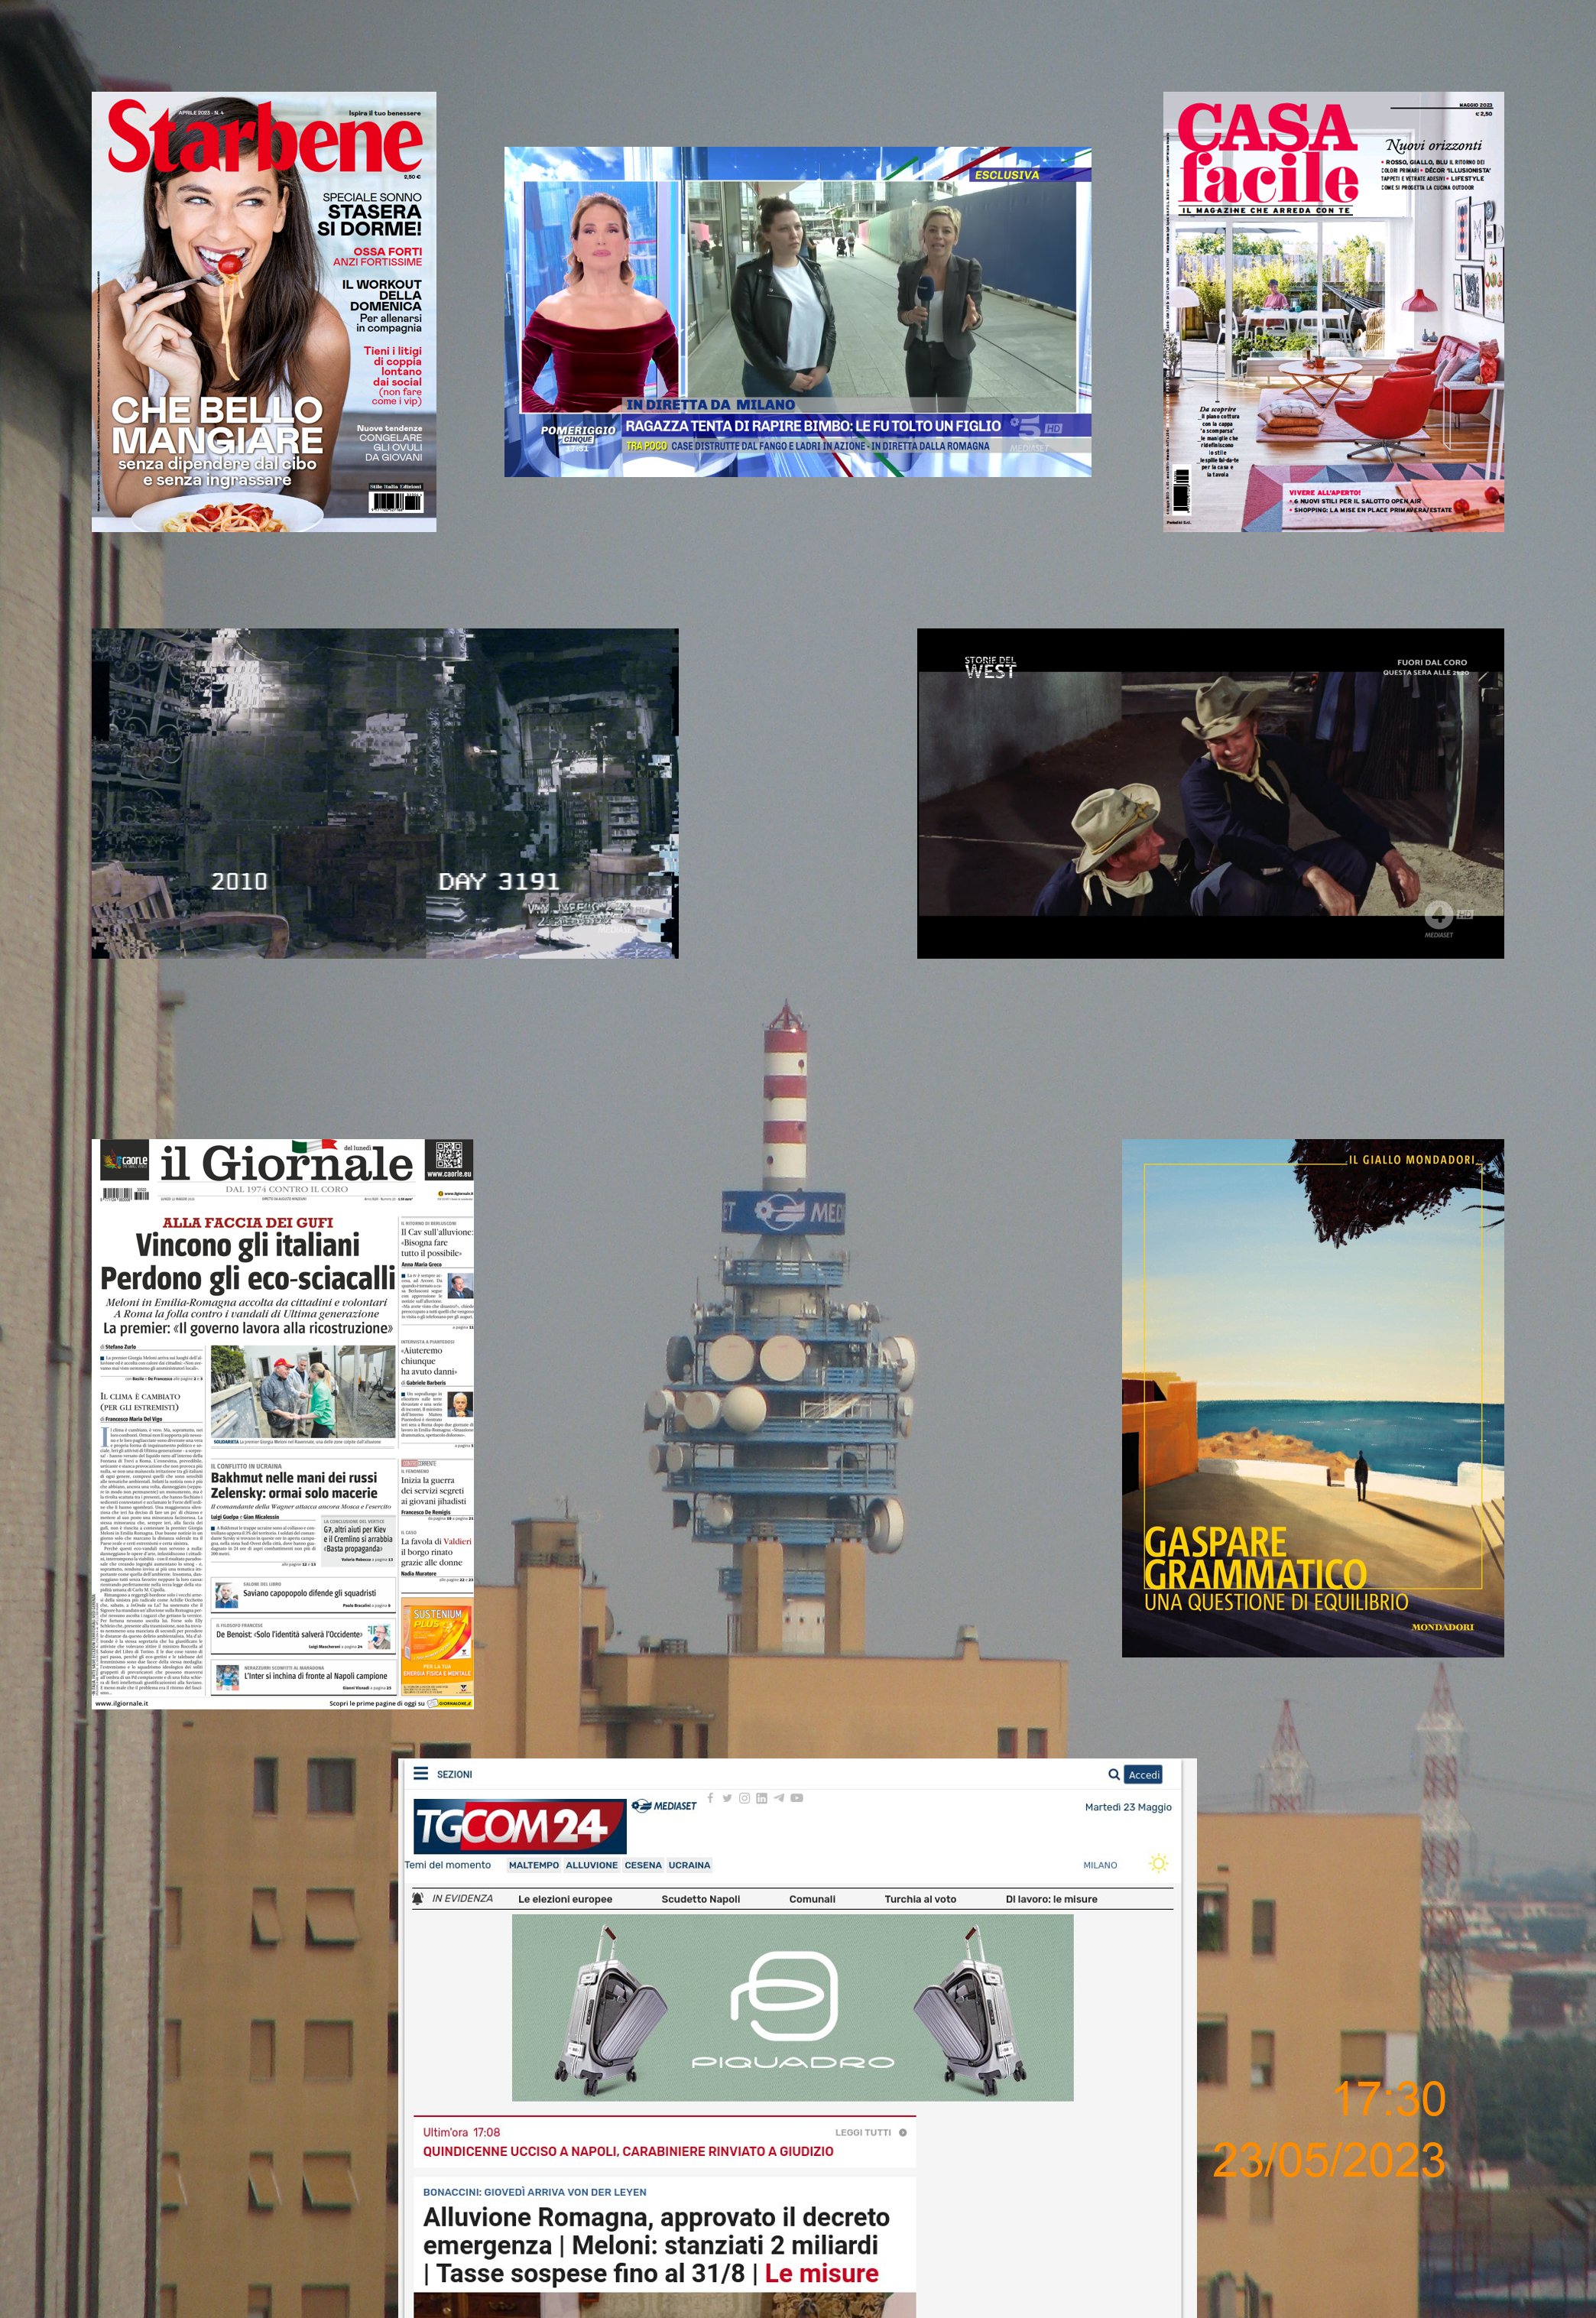Open 'Scudetto Napoli' in evidenza item
The height and width of the screenshot is (2318, 1596).
[700, 1899]
